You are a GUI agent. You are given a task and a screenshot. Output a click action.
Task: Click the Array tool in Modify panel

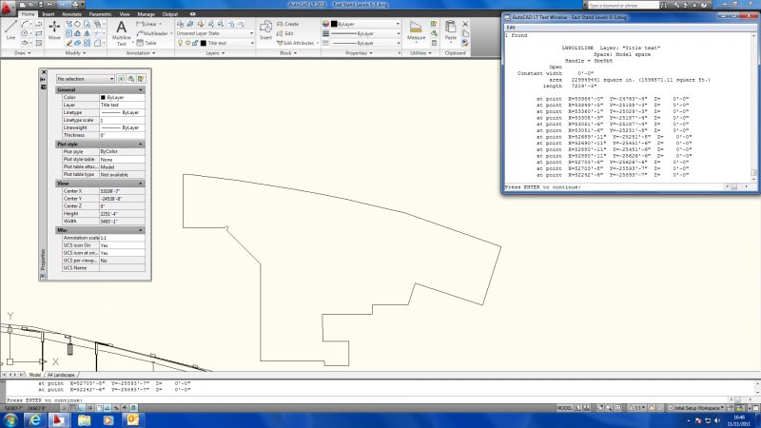tap(87, 43)
